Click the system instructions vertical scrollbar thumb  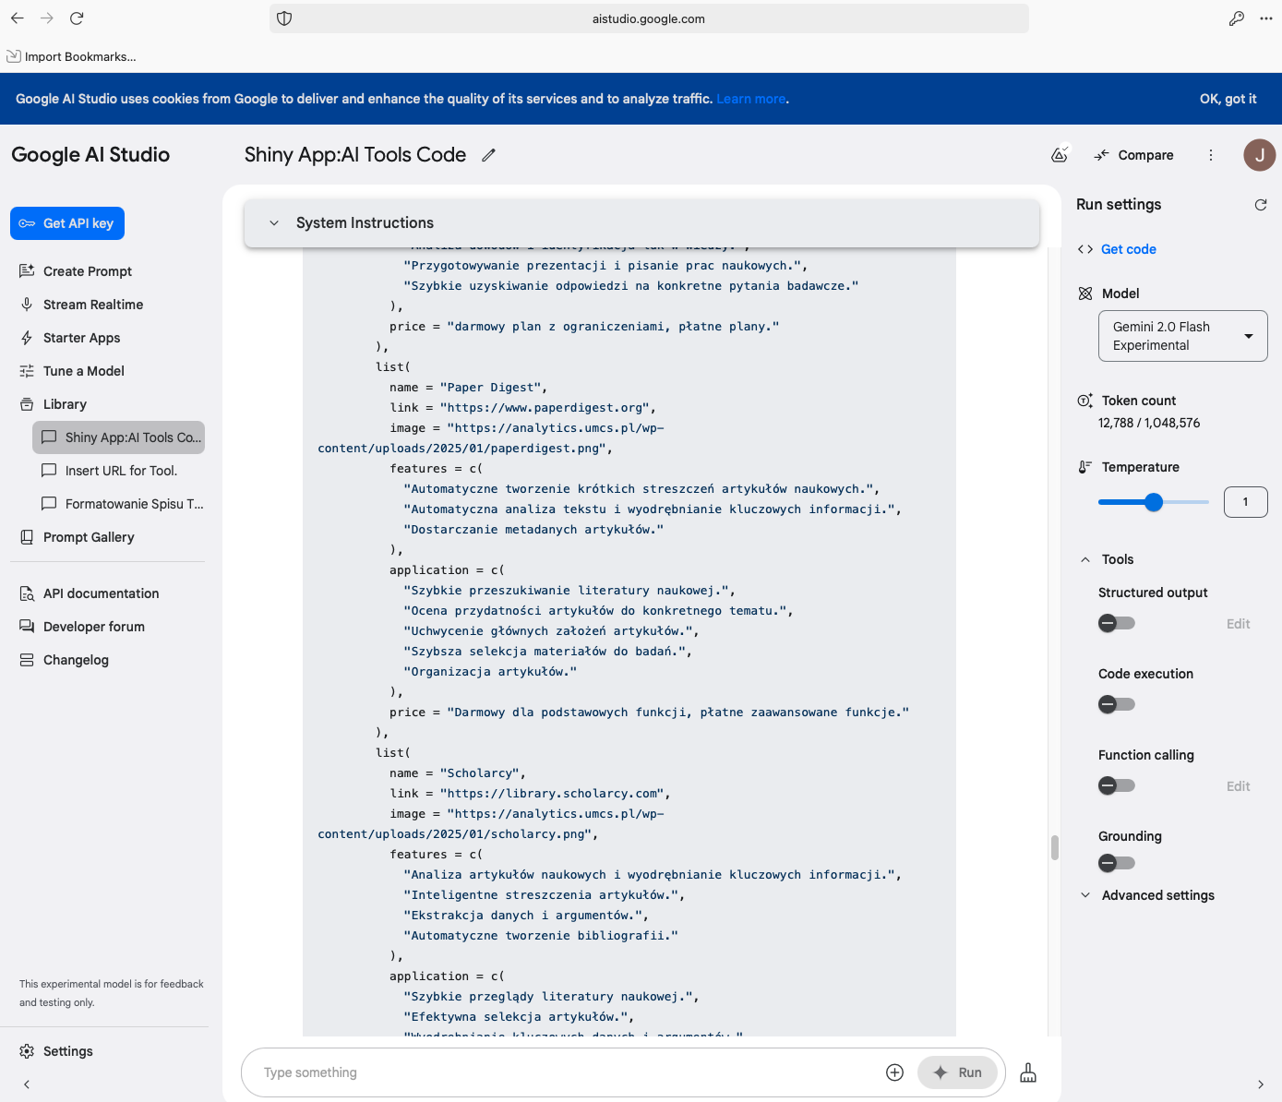coord(1054,847)
